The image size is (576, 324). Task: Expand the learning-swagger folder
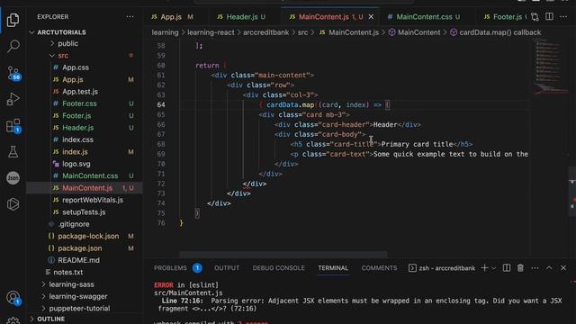click(x=78, y=296)
